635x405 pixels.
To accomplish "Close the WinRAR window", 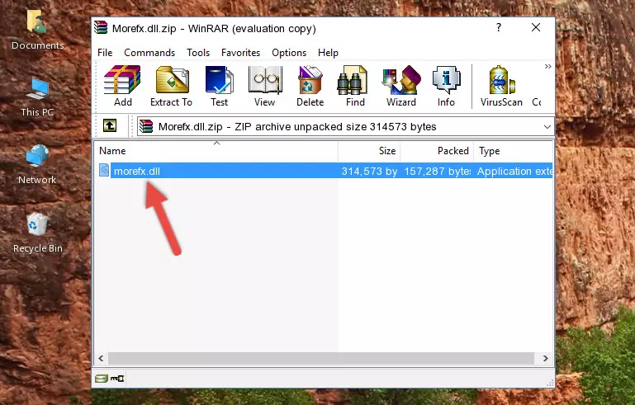I will [x=536, y=27].
